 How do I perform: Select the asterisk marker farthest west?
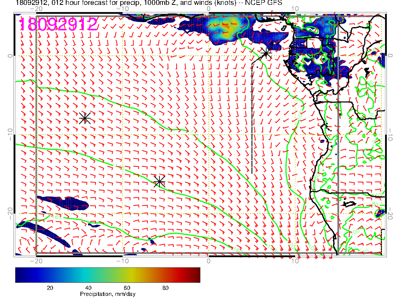pyautogui.click(x=85, y=118)
